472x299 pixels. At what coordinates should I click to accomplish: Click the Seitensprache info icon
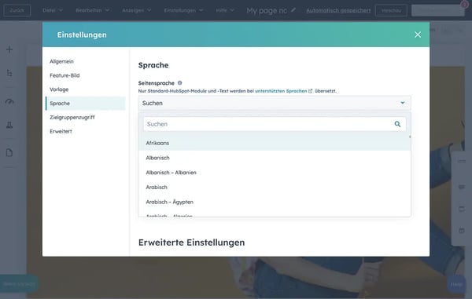[x=179, y=83]
